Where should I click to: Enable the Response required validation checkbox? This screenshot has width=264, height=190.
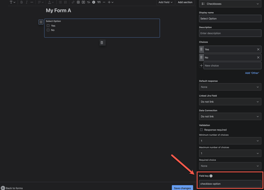click(x=201, y=130)
